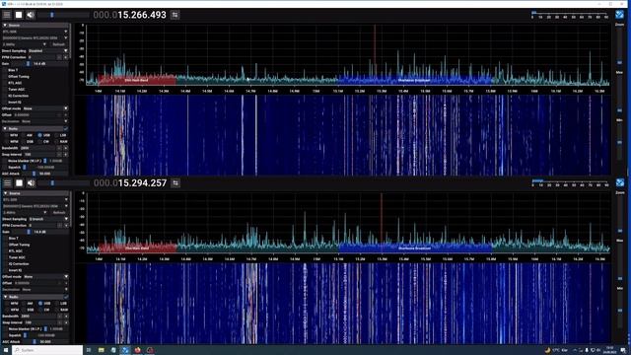Toggle waterfall display icon in the 15.294.257 window

point(620,182)
